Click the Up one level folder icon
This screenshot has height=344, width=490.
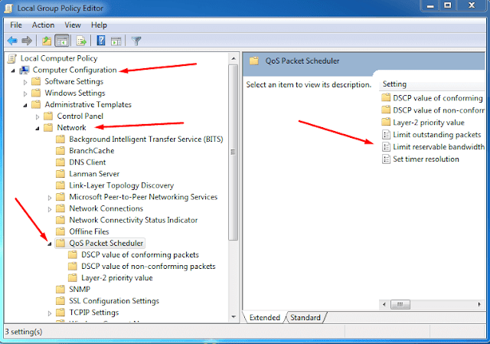(x=47, y=41)
